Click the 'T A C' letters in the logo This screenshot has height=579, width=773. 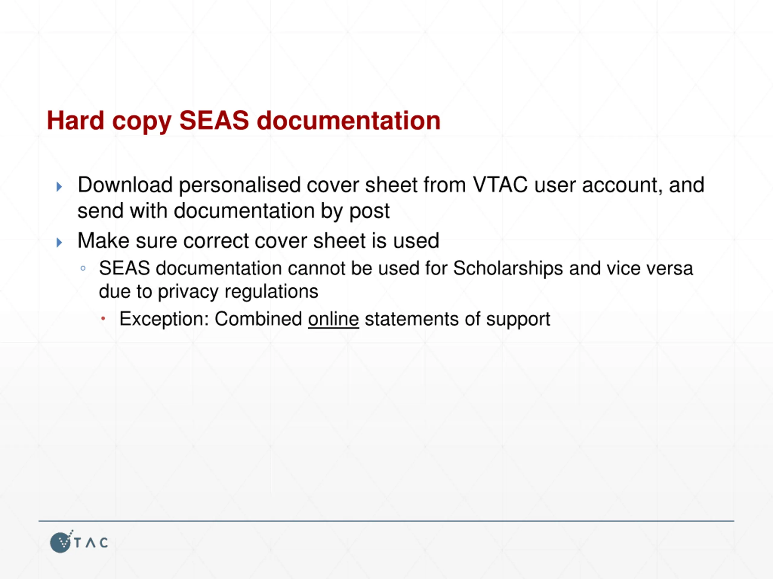[91, 543]
